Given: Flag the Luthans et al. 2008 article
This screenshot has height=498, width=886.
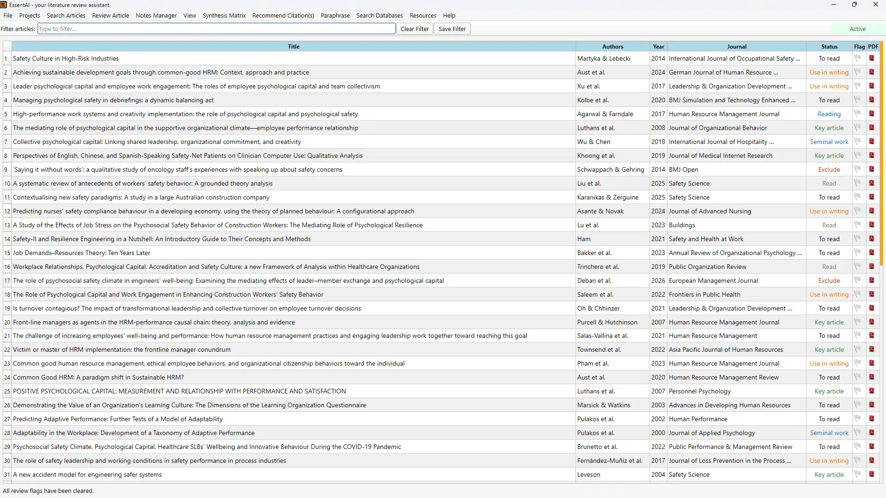Looking at the screenshot, I should pyautogui.click(x=858, y=128).
